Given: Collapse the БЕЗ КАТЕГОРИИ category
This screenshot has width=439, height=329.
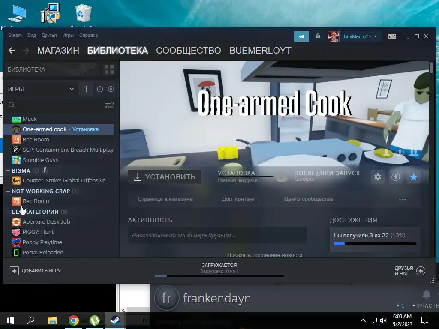Looking at the screenshot, I should click(x=8, y=212).
